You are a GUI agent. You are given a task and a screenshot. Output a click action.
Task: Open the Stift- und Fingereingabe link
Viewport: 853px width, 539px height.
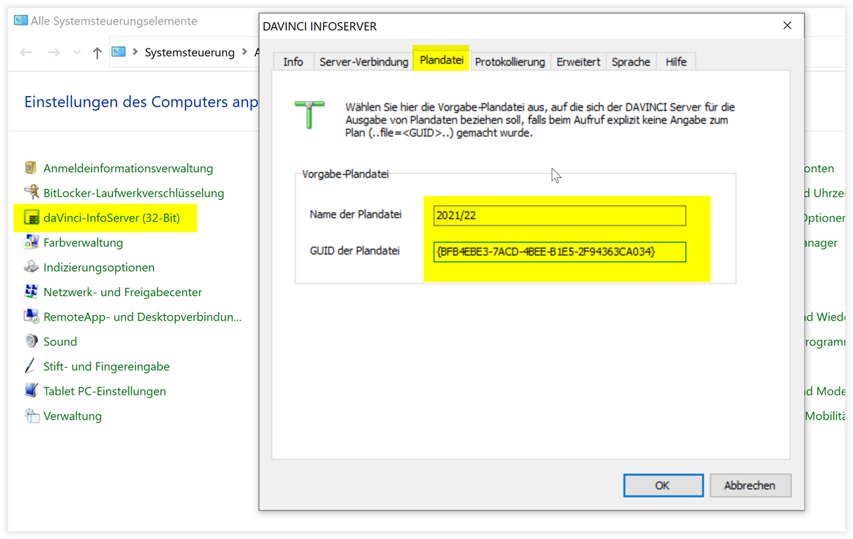coord(106,366)
